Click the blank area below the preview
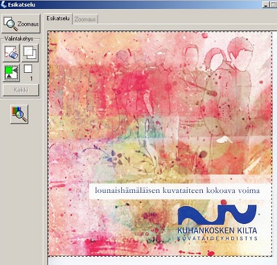This screenshot has height=265, width=277. click(161, 261)
